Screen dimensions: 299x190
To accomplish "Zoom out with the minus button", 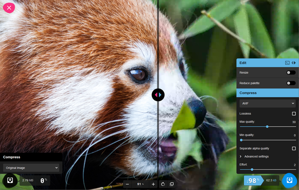I will (x=128, y=184).
